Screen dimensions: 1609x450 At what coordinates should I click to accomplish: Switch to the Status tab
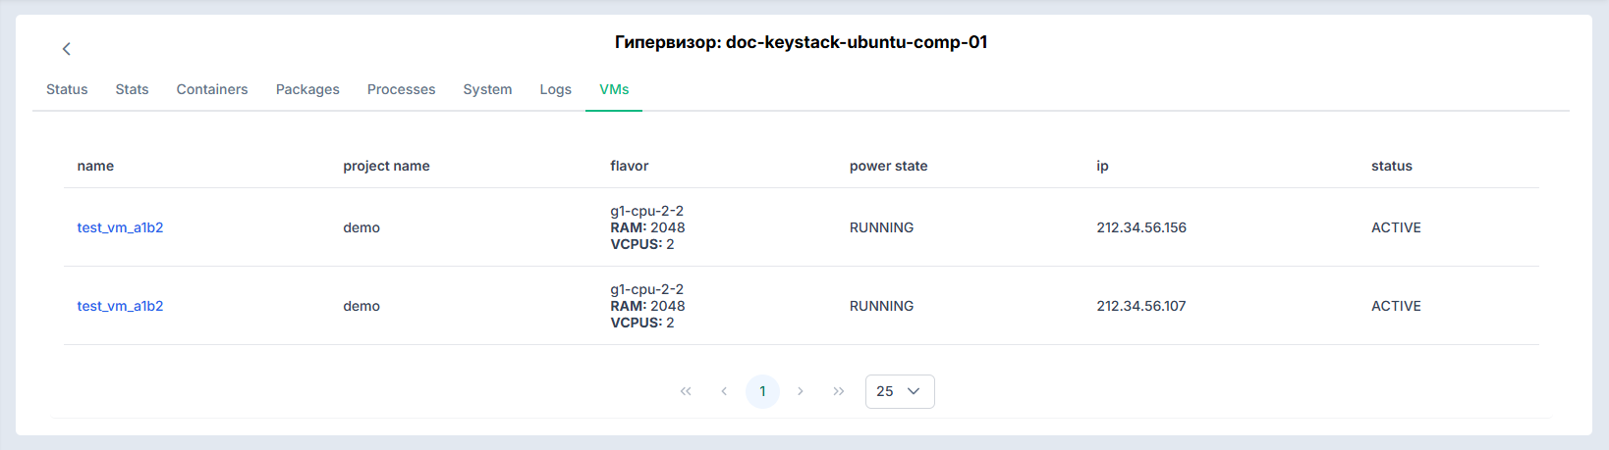67,89
